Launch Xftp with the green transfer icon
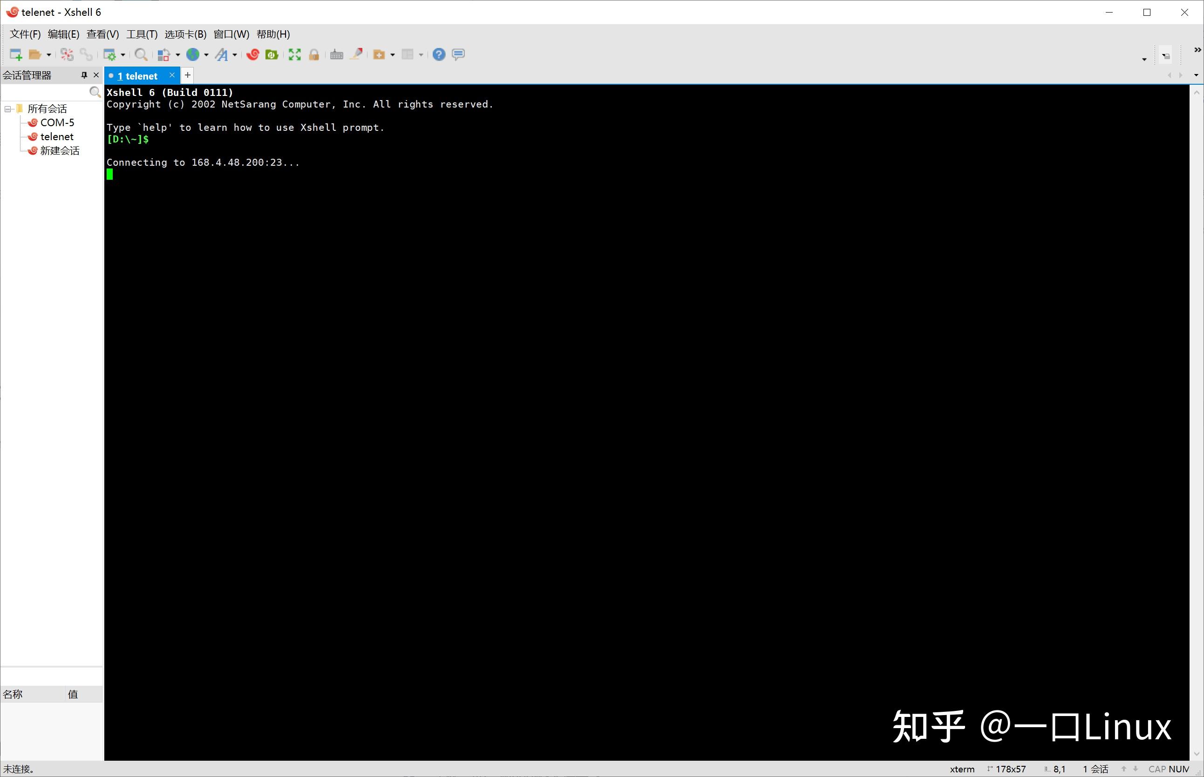The image size is (1204, 777). 272,54
